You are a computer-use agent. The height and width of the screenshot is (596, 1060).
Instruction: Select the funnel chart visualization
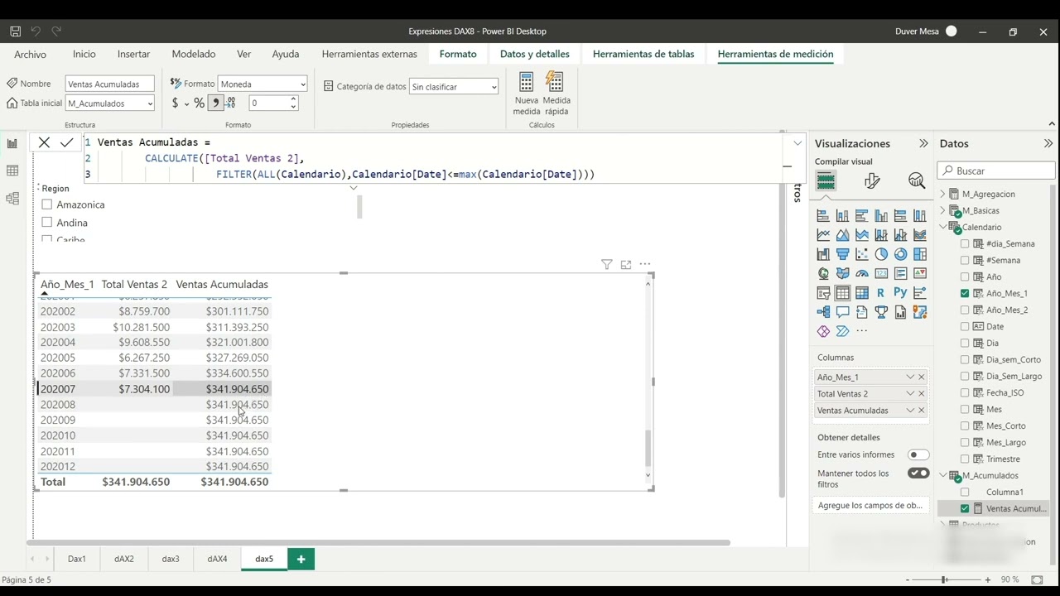click(x=842, y=254)
